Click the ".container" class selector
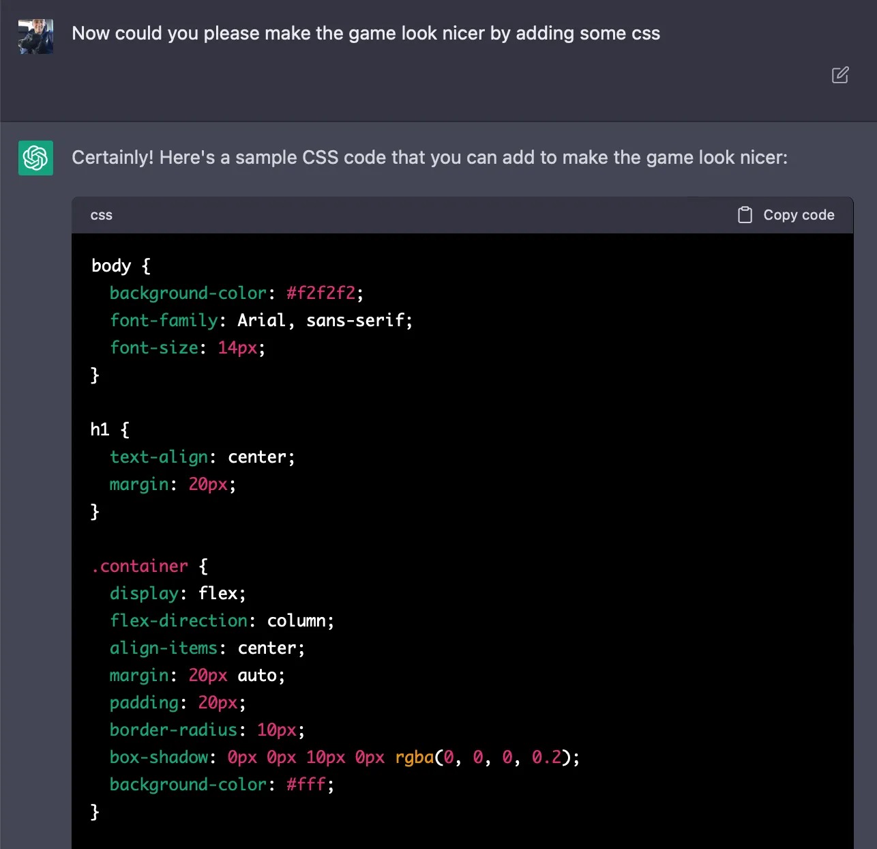 140,566
